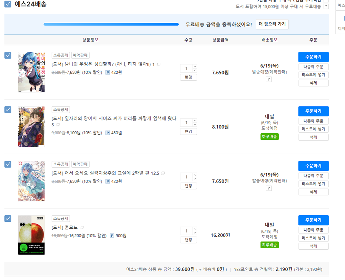Viewport: 345px width, 280px height.
Task: Click the free shipping progress bar
Action: pyautogui.click(x=111, y=24)
